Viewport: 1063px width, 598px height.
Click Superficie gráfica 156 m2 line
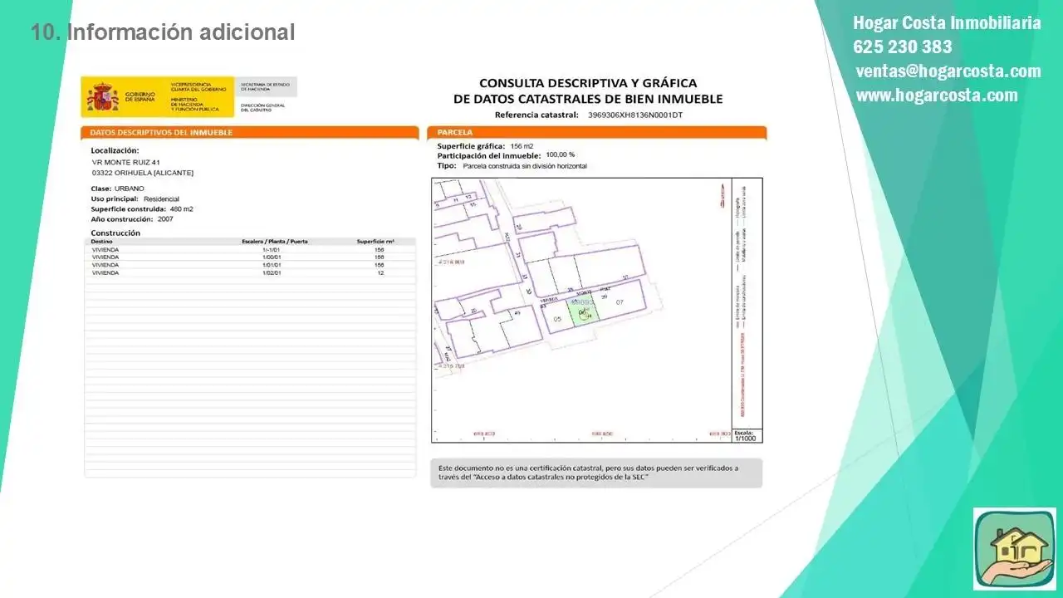click(485, 146)
